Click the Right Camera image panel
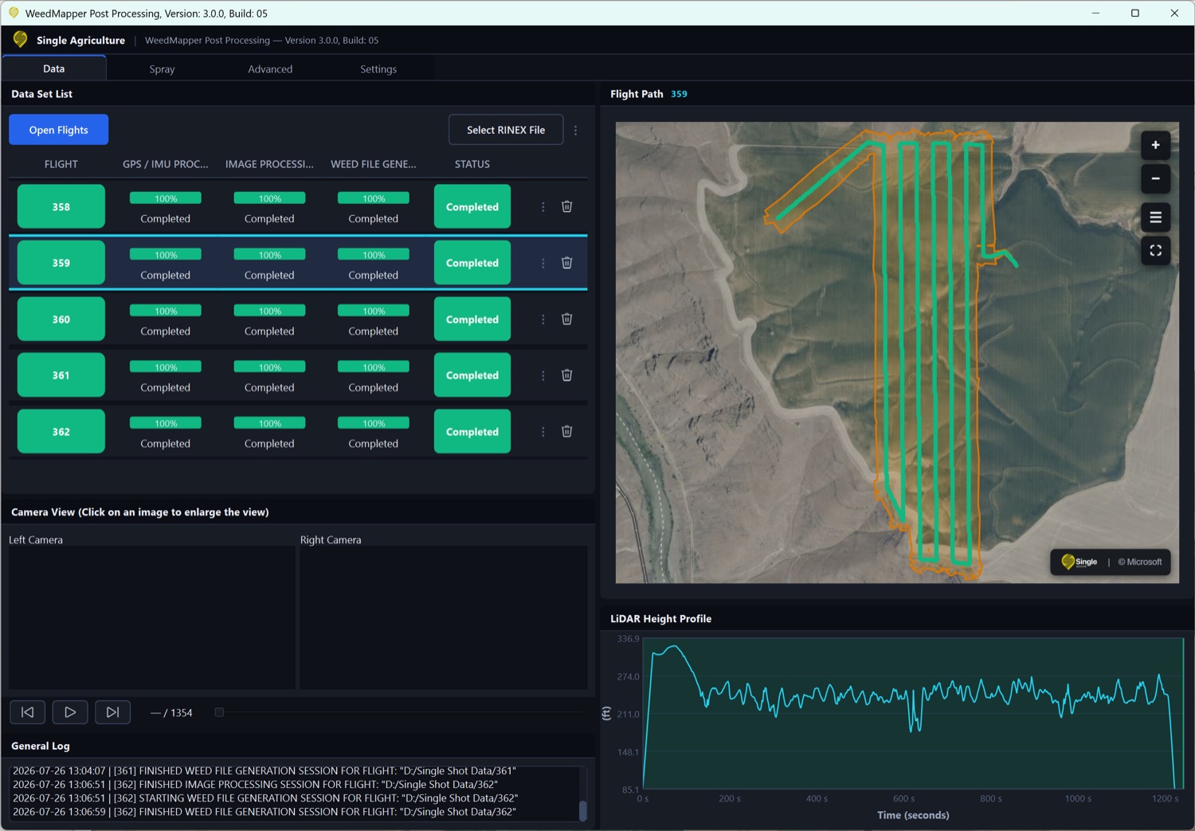This screenshot has height=831, width=1195. click(444, 617)
